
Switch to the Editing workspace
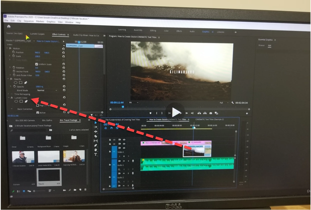(x=153, y=31)
